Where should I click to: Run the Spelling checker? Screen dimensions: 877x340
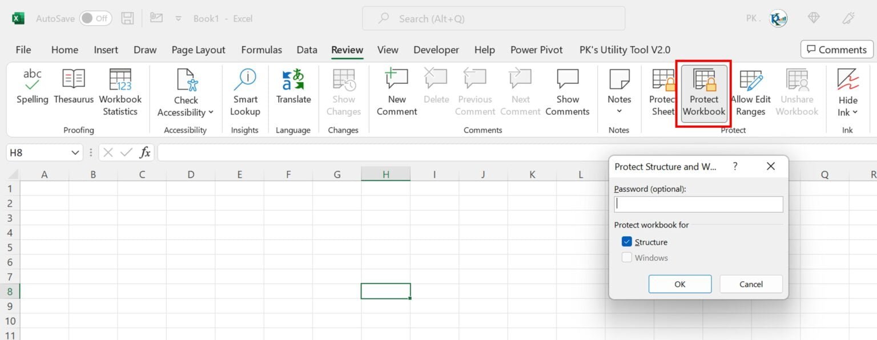click(32, 90)
